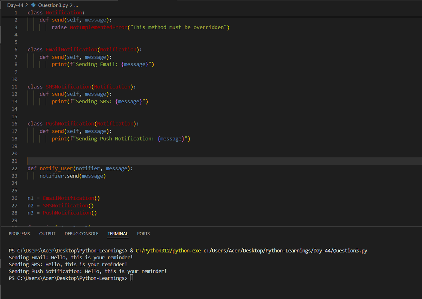Show the PORTS panel tab
Viewport: 422px width, 299px height.
point(143,234)
